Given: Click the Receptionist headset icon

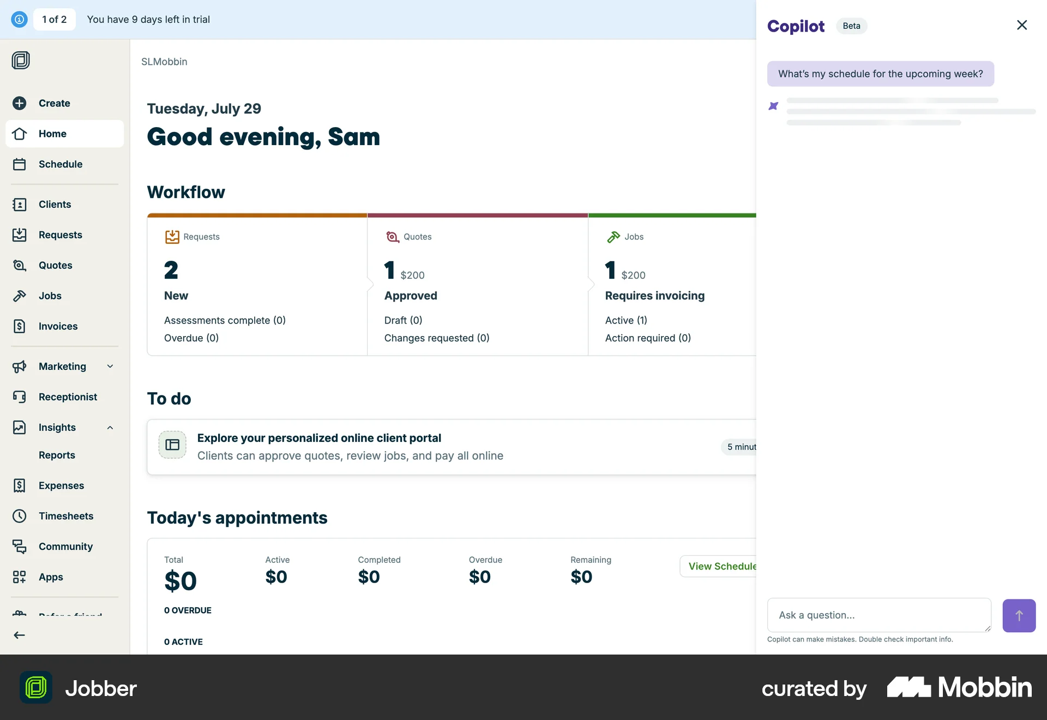Looking at the screenshot, I should [x=20, y=397].
